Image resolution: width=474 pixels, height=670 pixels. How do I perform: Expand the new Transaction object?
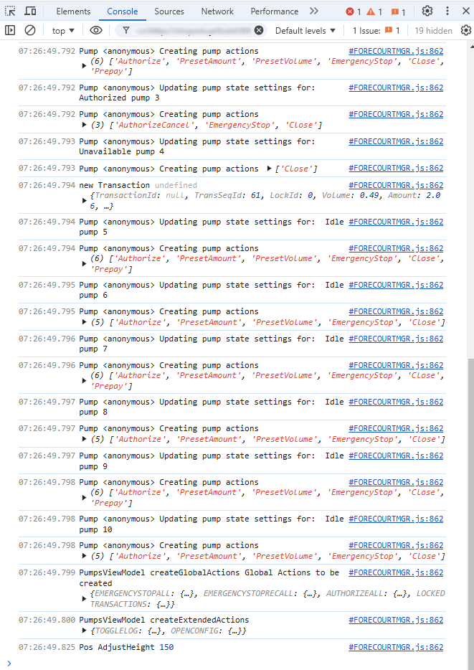coord(84,200)
